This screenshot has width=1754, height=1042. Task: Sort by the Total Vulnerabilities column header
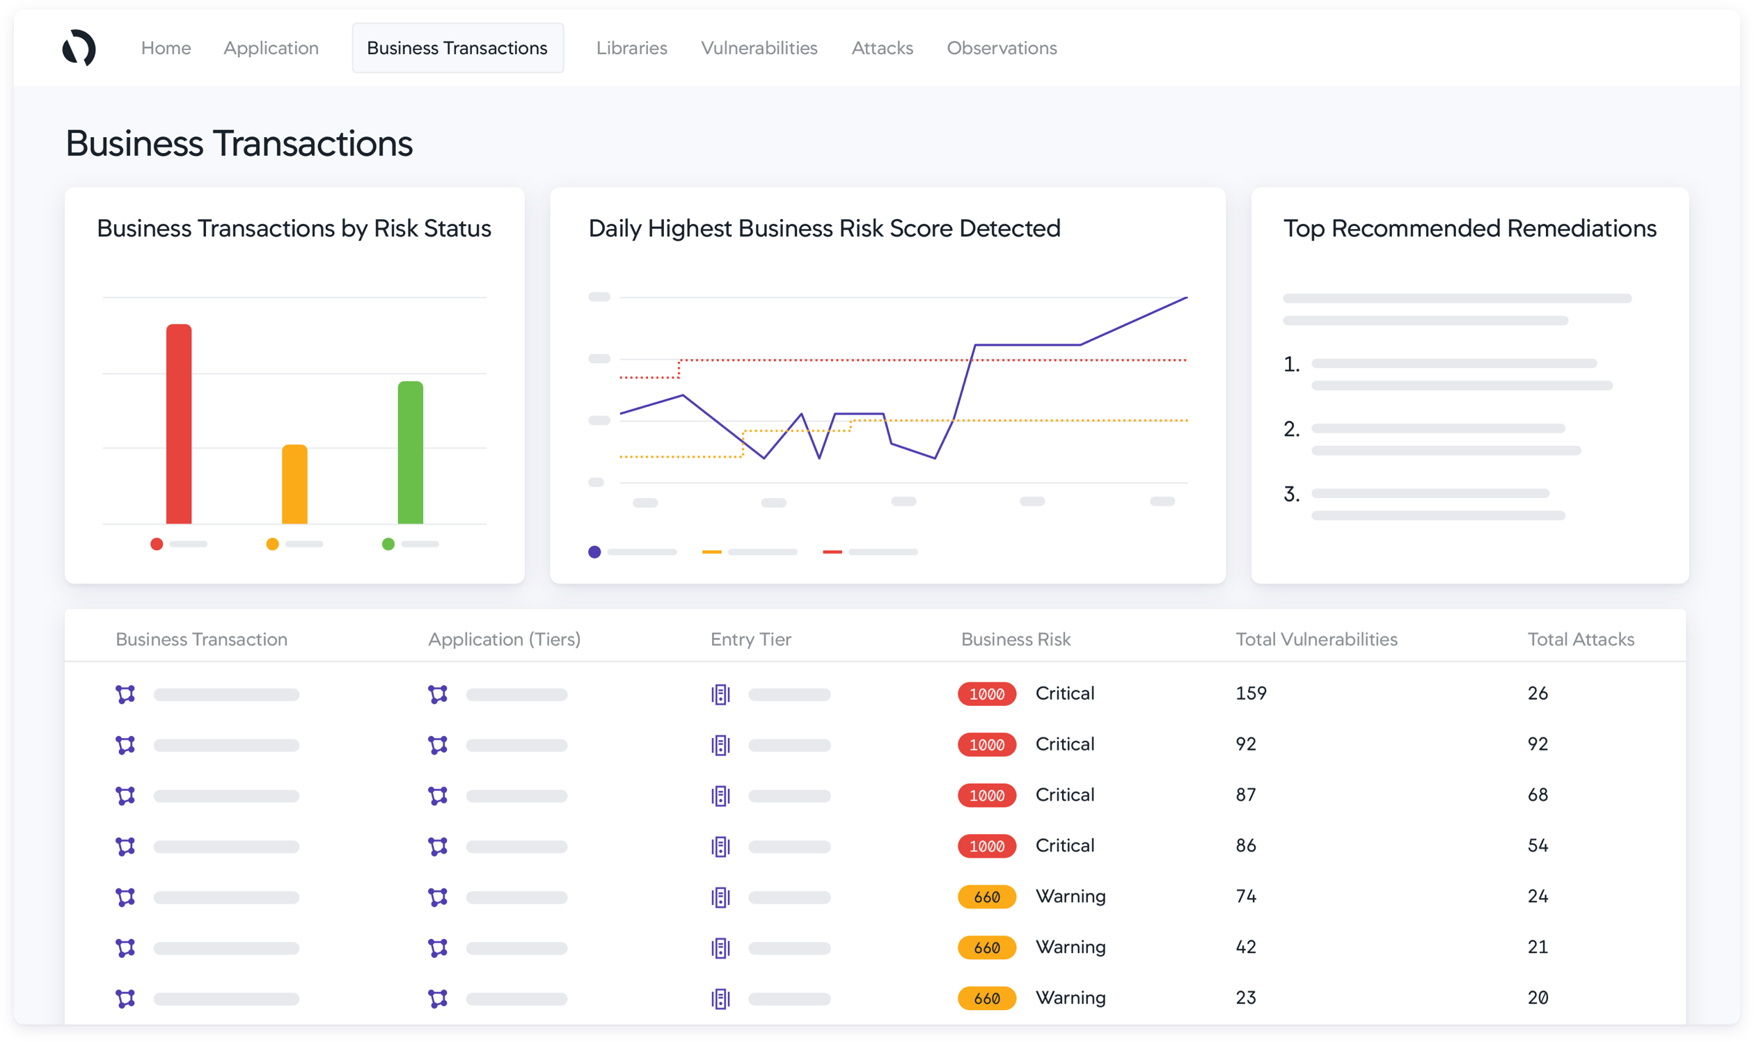pos(1316,639)
